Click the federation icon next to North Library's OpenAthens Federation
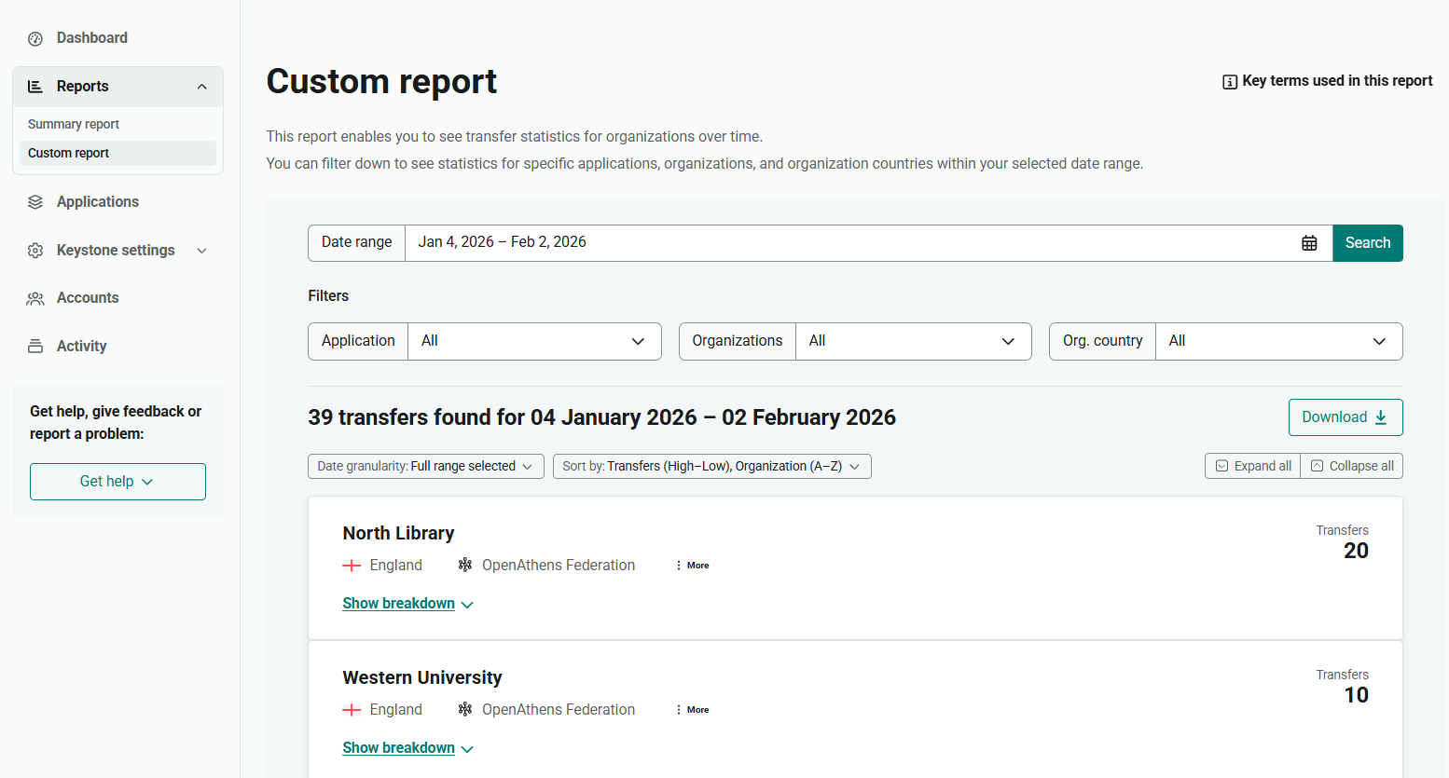The height and width of the screenshot is (778, 1449). click(464, 565)
